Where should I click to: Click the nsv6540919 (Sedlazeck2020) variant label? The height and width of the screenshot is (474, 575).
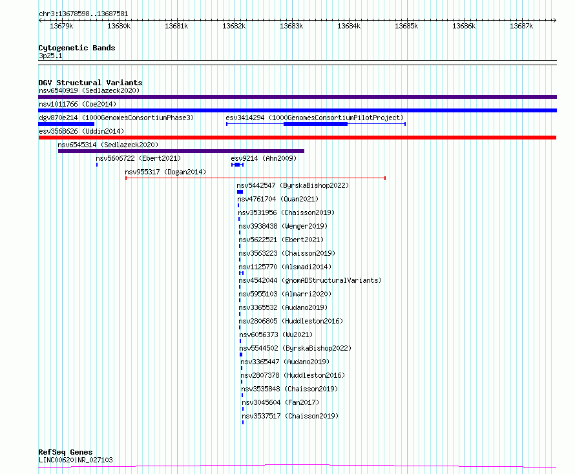89,90
